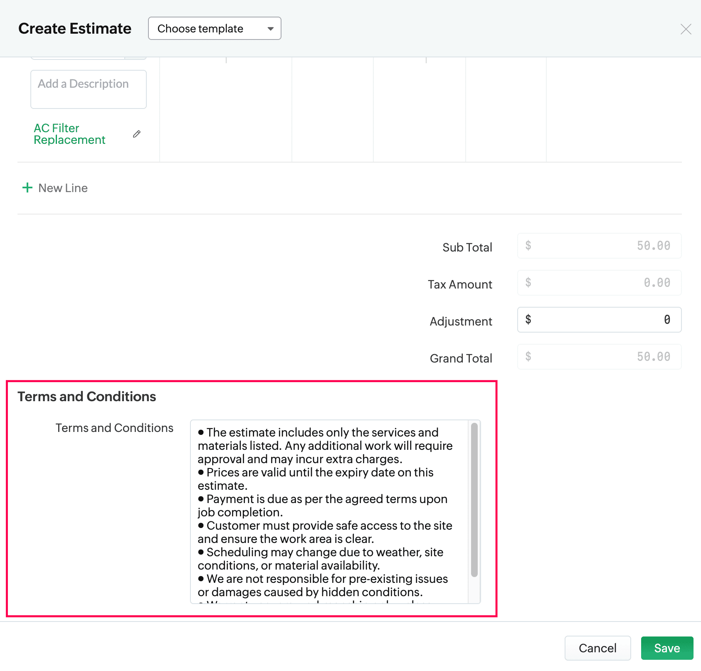Click inside the Terms and Conditions text area
This screenshot has height=671, width=701.
pyautogui.click(x=328, y=511)
